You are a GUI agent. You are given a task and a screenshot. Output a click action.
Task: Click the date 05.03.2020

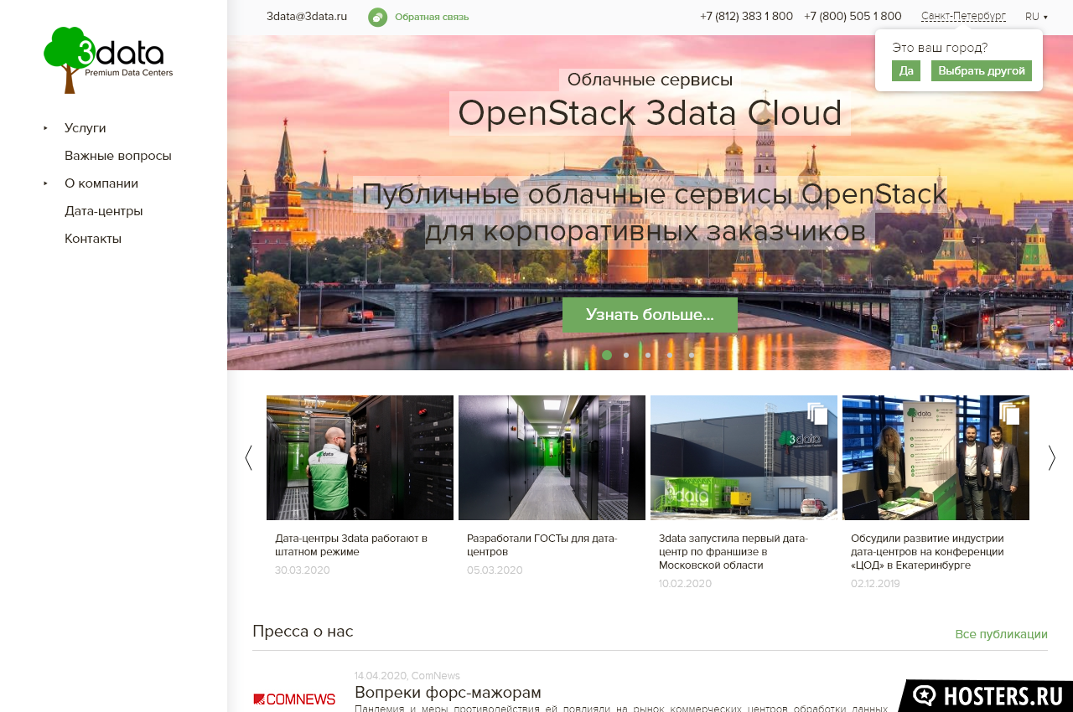coord(495,570)
